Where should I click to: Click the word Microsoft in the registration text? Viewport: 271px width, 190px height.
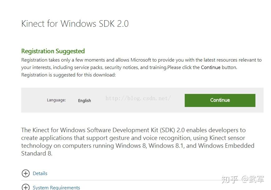141,60
